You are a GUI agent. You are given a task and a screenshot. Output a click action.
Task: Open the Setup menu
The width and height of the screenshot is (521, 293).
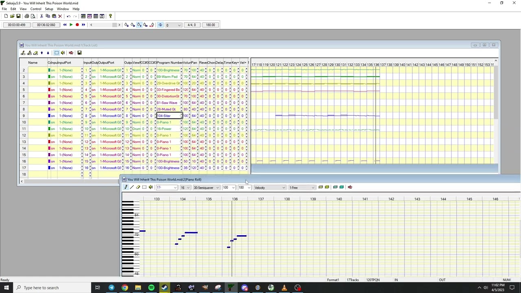[x=49, y=9]
